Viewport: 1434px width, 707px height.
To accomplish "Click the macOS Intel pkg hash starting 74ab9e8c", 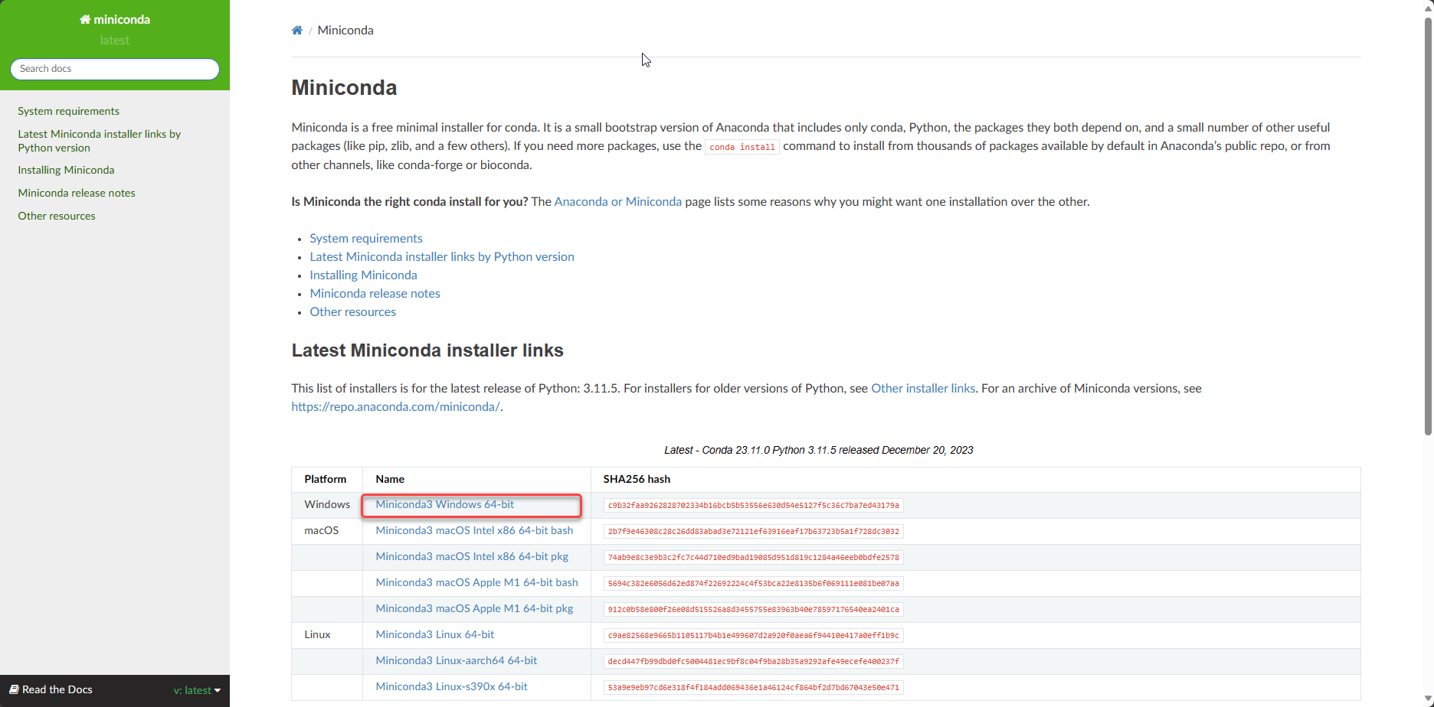I will [754, 557].
